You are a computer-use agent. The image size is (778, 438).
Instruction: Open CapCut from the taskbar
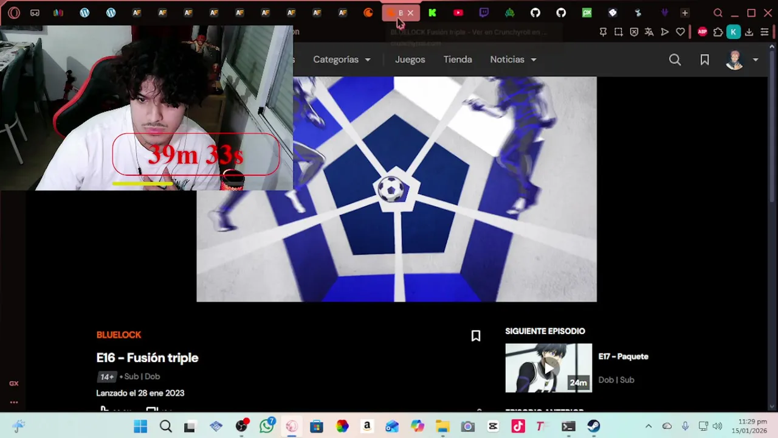(x=493, y=426)
